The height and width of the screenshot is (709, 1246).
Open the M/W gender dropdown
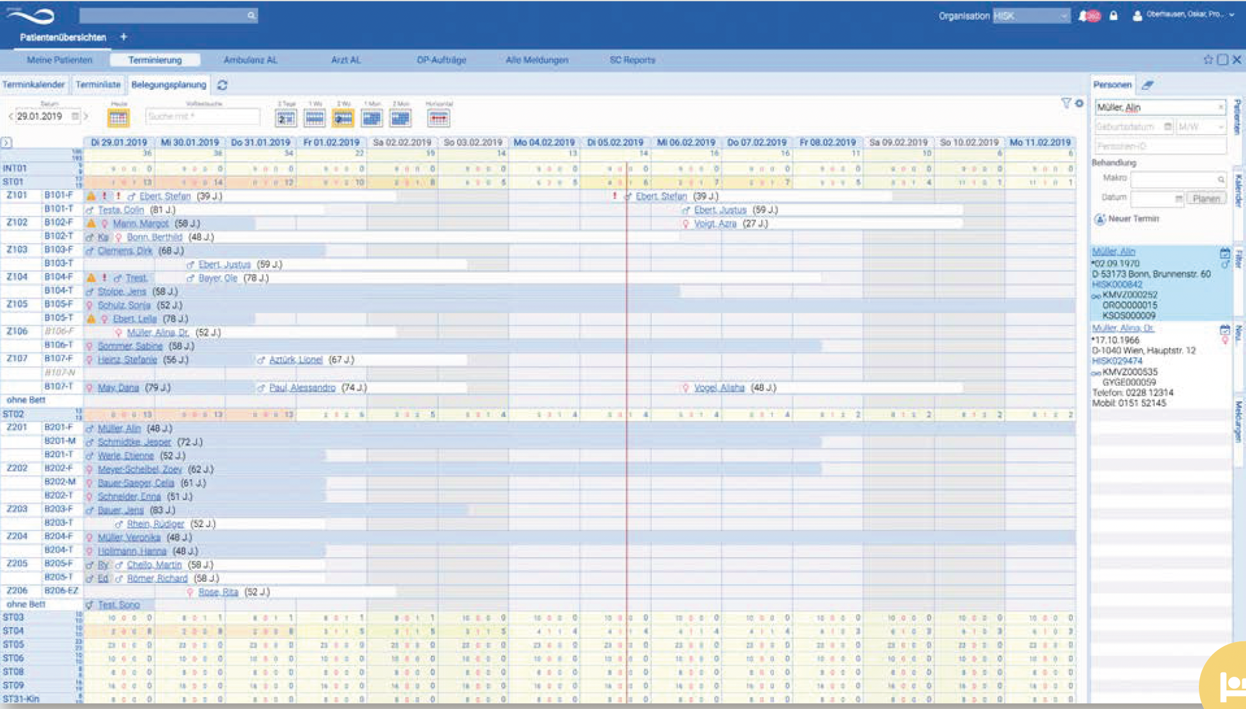click(1201, 127)
